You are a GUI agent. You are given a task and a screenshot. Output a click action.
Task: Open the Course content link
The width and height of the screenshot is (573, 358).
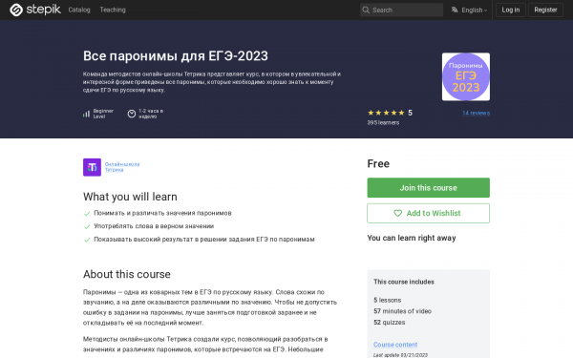pyautogui.click(x=395, y=345)
